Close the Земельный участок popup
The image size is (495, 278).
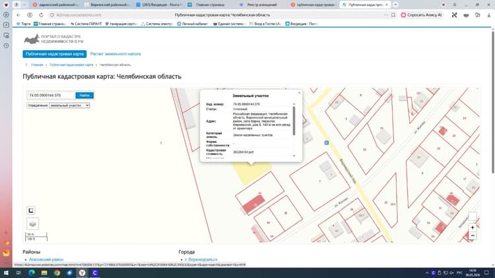click(x=299, y=93)
